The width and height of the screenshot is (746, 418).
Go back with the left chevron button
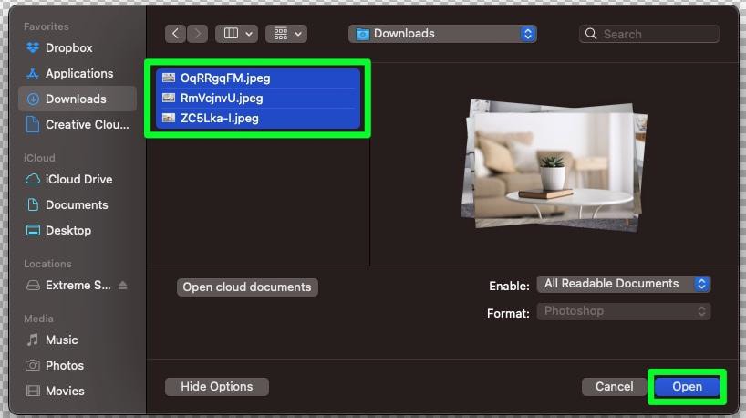click(x=176, y=34)
